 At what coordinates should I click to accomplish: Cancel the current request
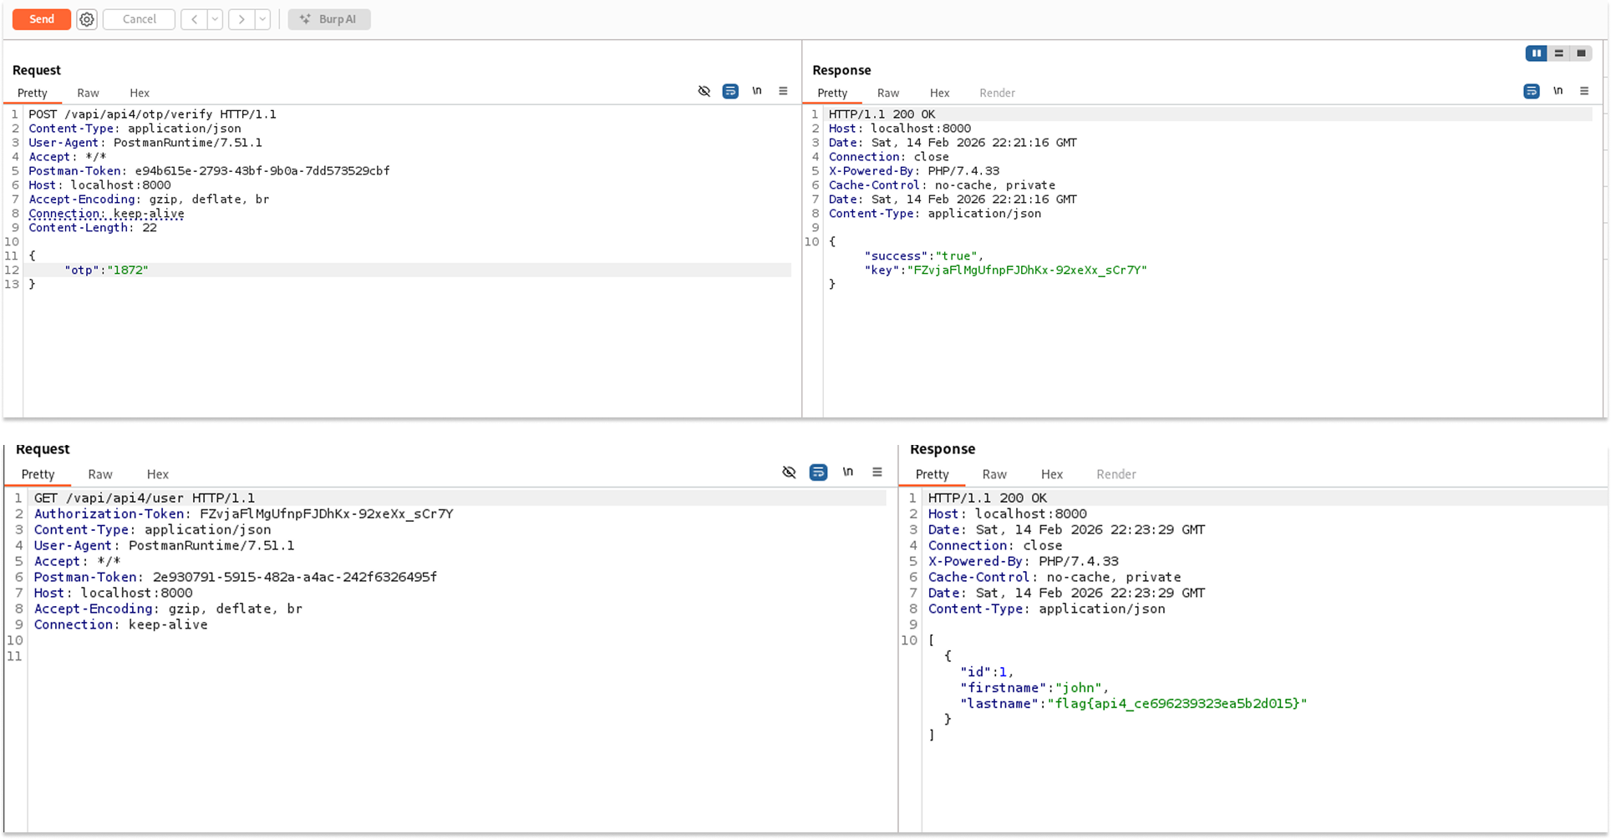tap(138, 19)
